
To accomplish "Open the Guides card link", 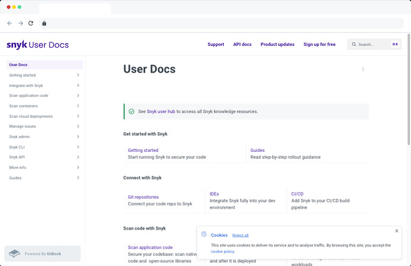I will [257, 151].
